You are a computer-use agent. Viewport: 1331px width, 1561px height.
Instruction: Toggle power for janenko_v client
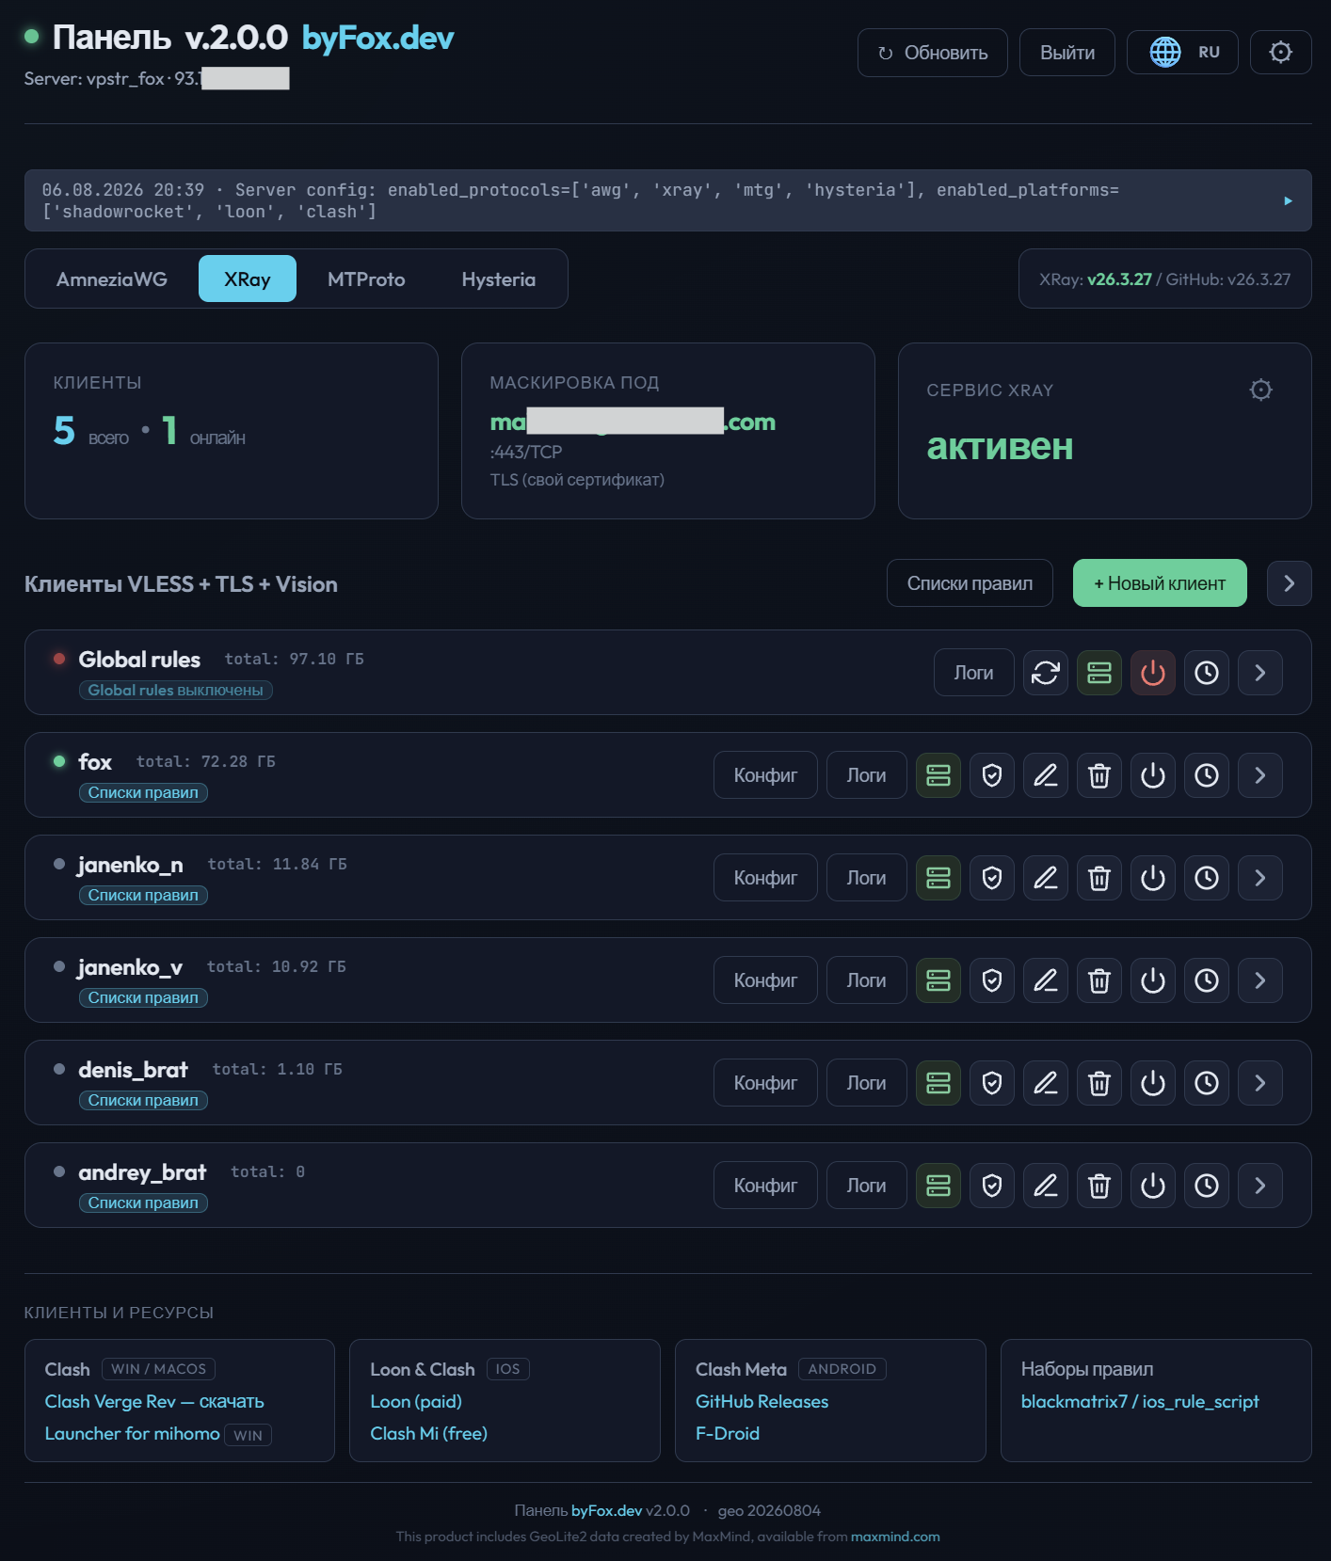[x=1153, y=980]
